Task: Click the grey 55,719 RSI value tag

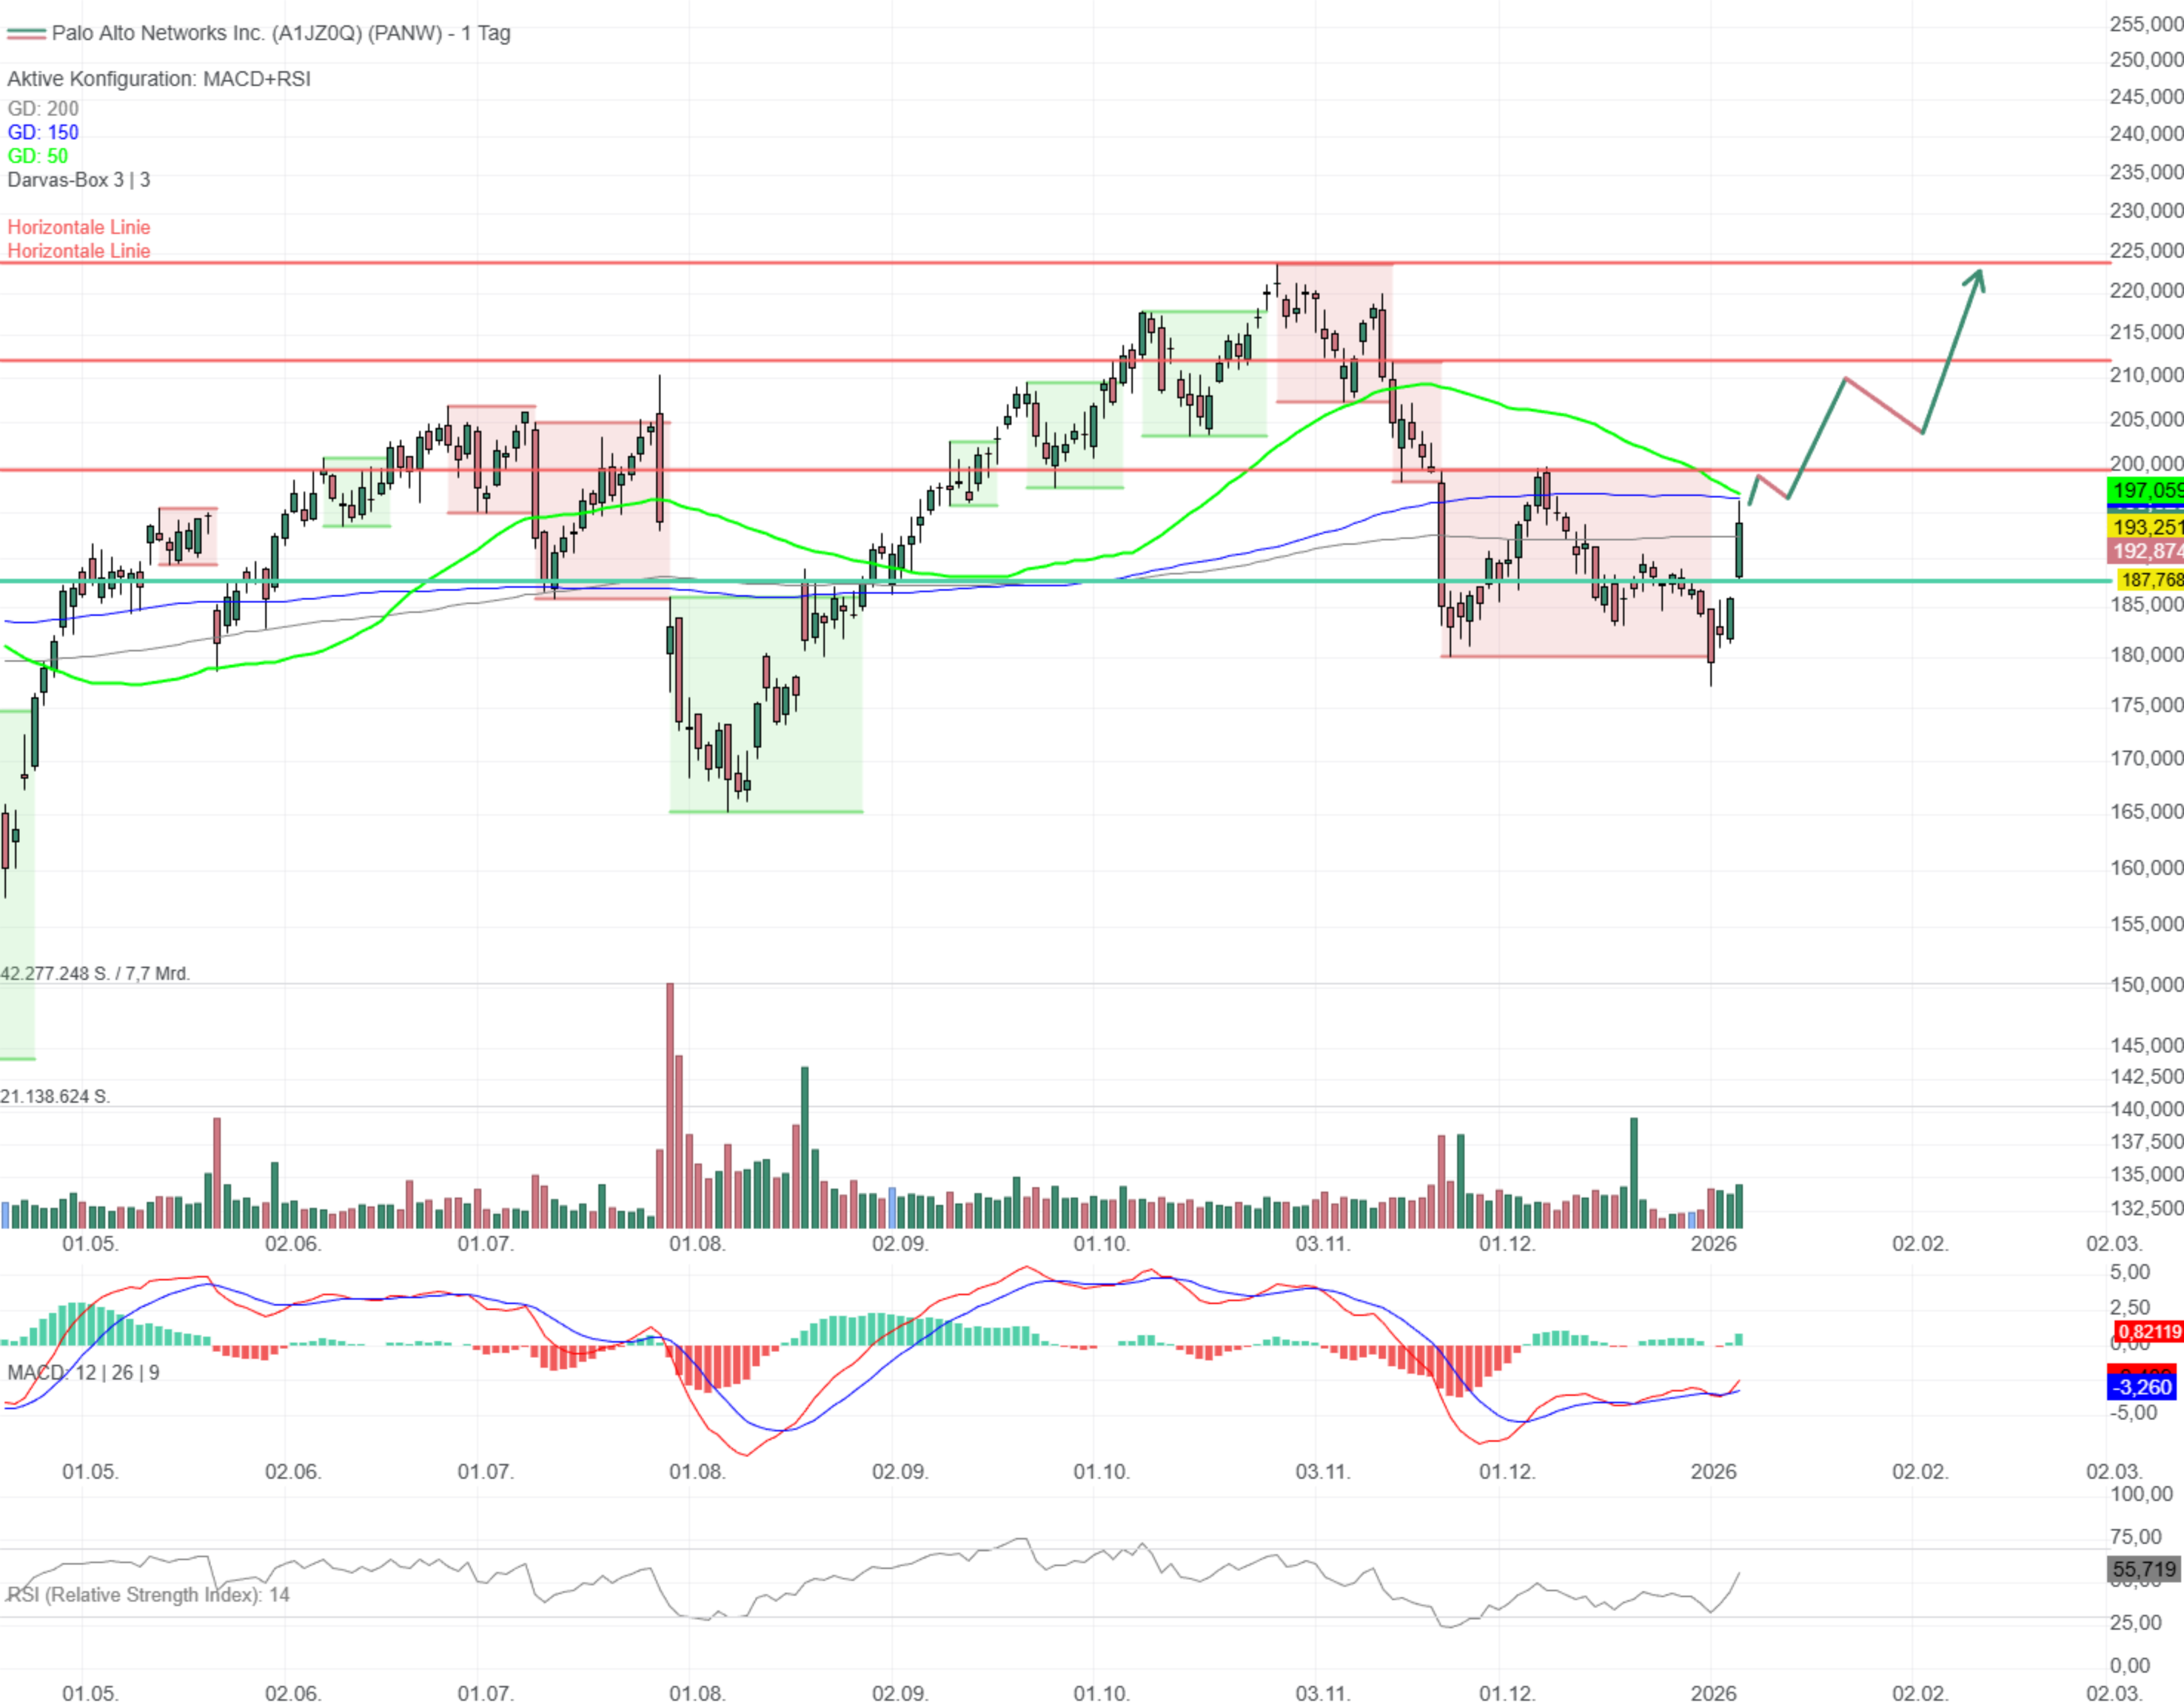Action: pos(2143,1569)
